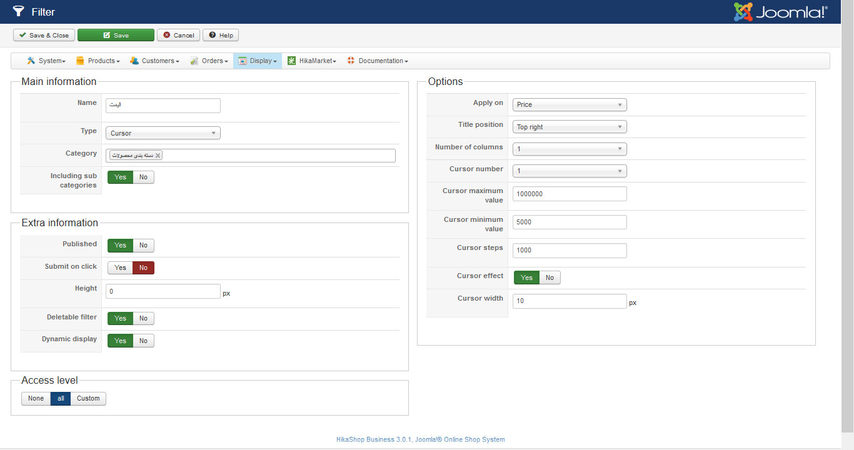Click the Height input field

(x=163, y=291)
